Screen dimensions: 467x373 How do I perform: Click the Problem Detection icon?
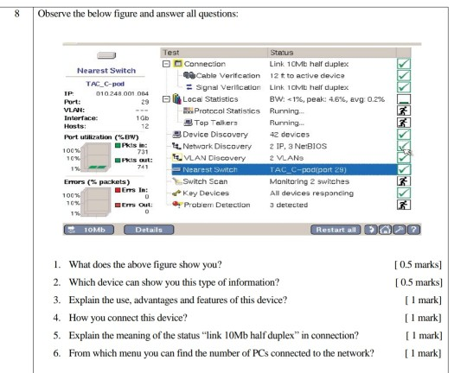(x=177, y=205)
